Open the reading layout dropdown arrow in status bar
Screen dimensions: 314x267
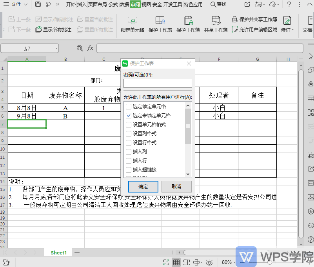click(x=201, y=262)
